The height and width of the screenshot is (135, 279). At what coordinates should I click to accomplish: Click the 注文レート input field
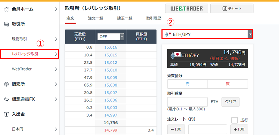click(x=208, y=129)
